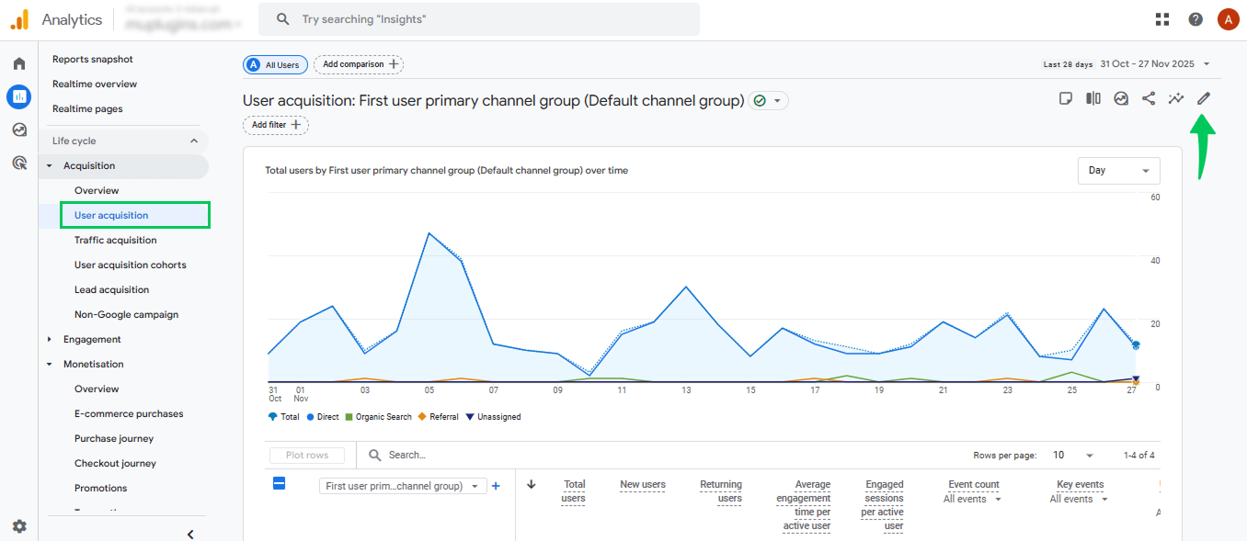Click the Share this report icon

coord(1149,99)
